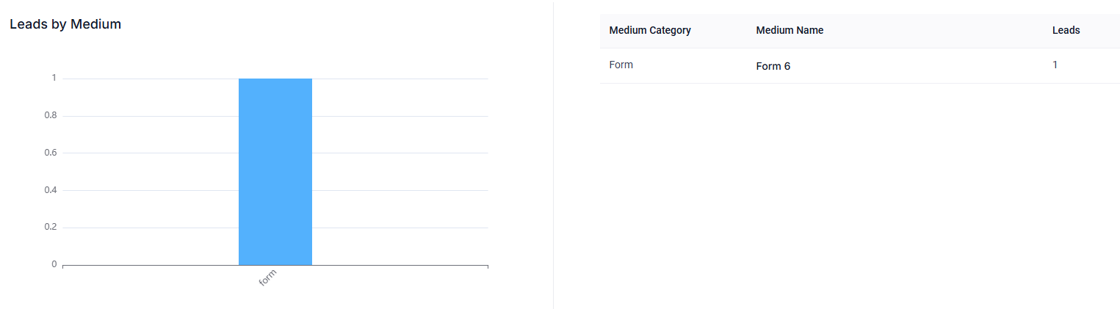1120x309 pixels.
Task: Click the 0 y-axis tick label
Action: tap(54, 264)
